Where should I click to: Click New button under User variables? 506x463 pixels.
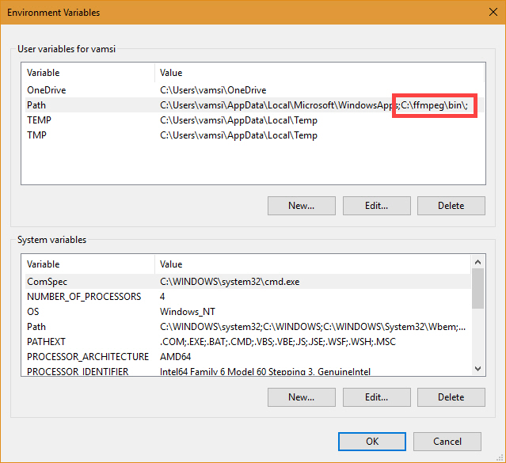302,206
